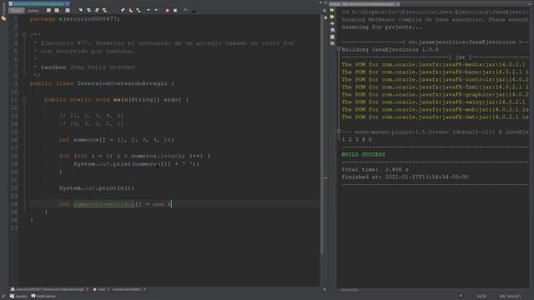Click the BUILD SUCCESS text in Output
534x300 pixels.
click(364, 154)
